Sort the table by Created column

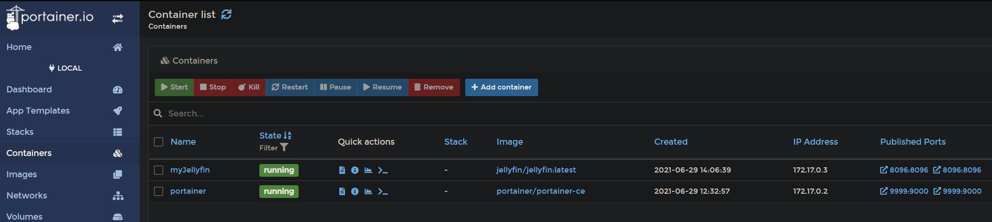click(671, 142)
